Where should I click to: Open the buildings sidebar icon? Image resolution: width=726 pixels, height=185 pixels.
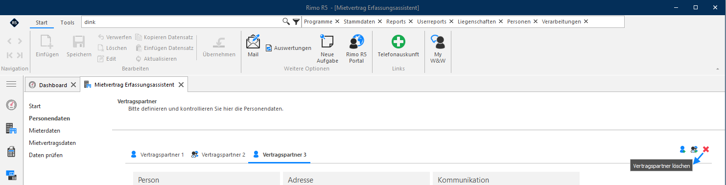tap(11, 128)
